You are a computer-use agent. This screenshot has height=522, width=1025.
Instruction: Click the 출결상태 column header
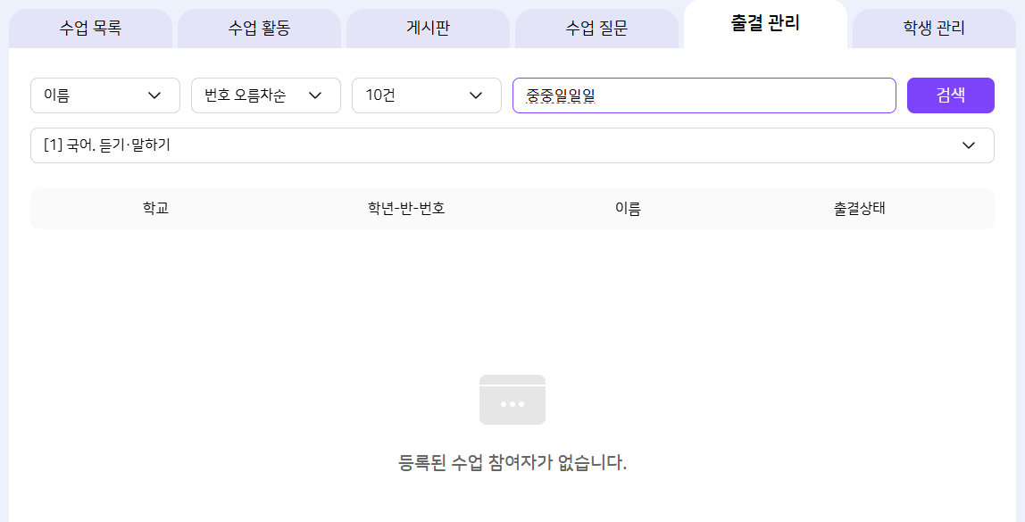[x=860, y=209]
